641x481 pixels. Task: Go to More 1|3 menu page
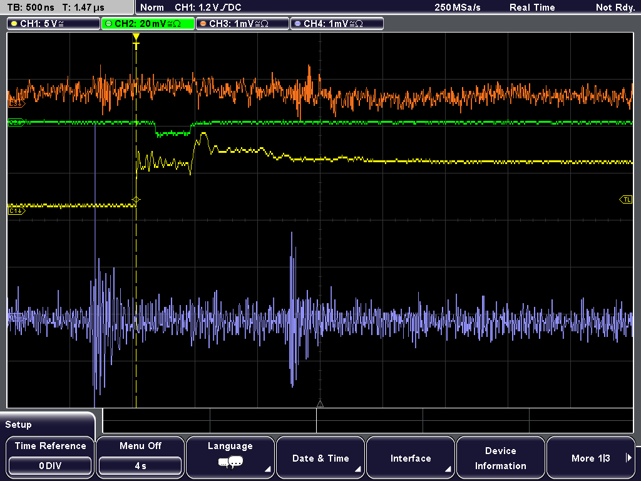tap(591, 457)
